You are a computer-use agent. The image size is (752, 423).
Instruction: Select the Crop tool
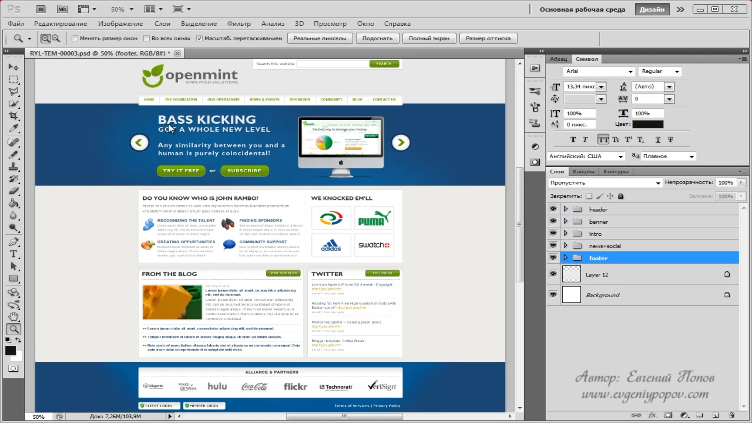pos(13,116)
